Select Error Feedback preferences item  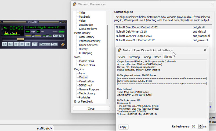(83, 101)
